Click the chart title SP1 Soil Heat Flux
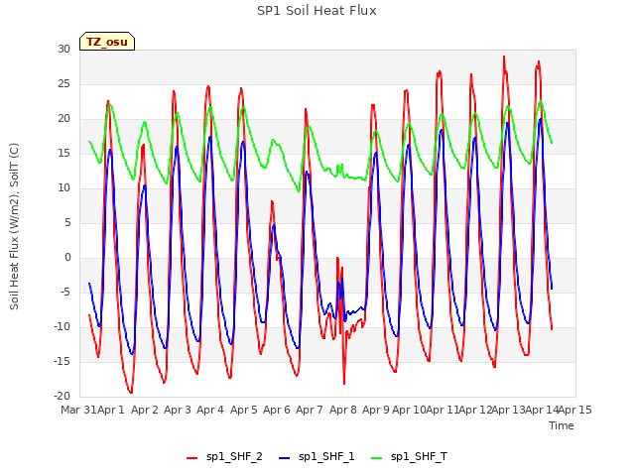 317,11
